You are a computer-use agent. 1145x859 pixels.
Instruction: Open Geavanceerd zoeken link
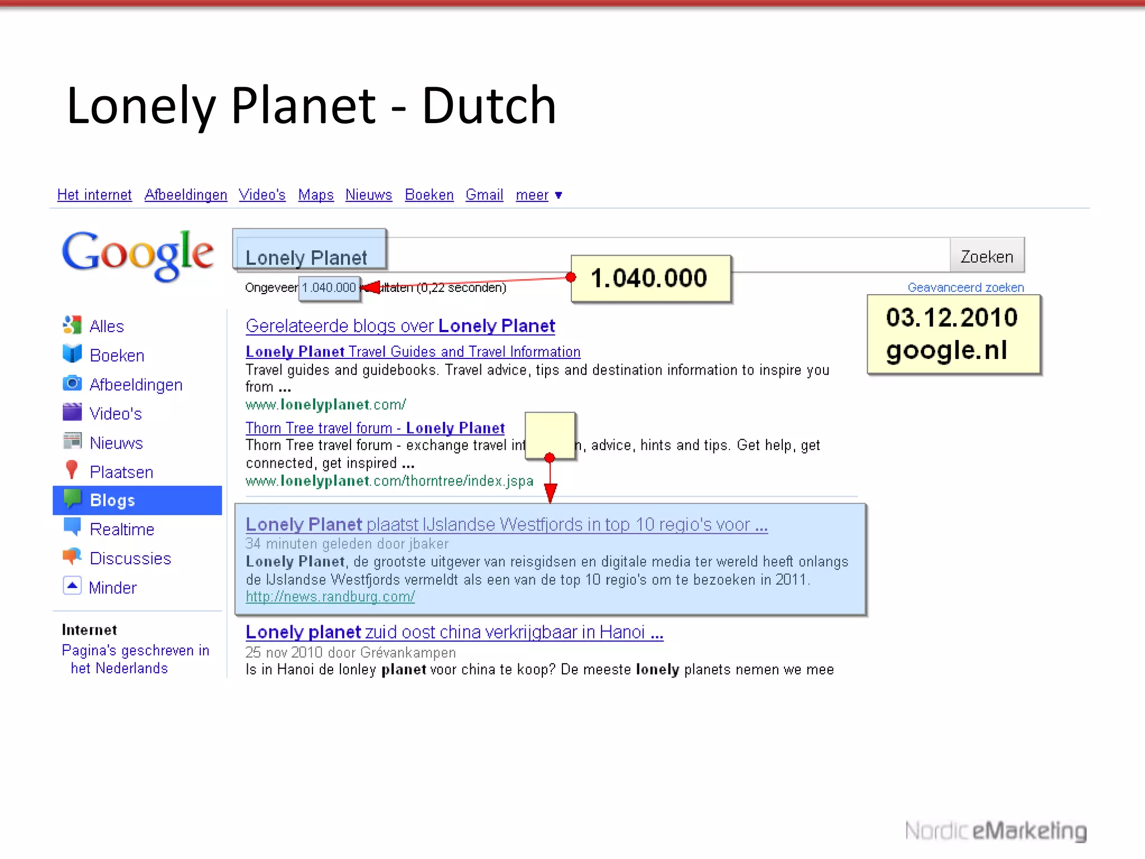pyautogui.click(x=966, y=287)
